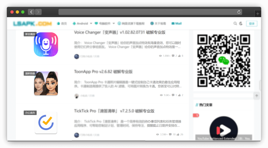This screenshot has height=148, width=268.
Task: Click the 办公商务 category tag
Action: [30, 113]
